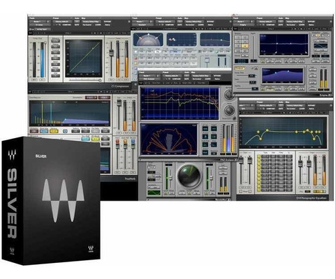This screenshot has width=335, height=279.
Task: Click the TrueVerb reflections graph display
Action: tap(70, 113)
